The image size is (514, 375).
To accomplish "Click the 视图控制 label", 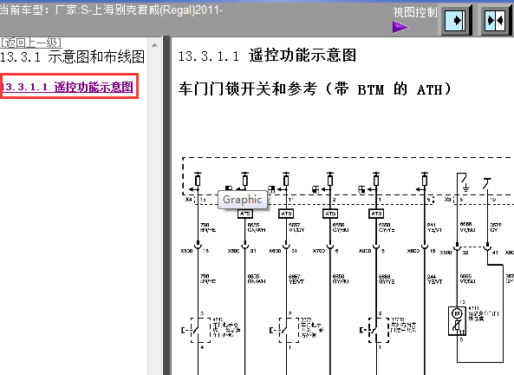I will pos(414,12).
